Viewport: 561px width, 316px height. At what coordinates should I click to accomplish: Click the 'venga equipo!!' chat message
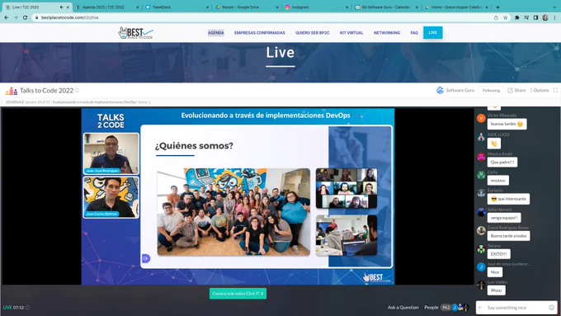pos(504,218)
